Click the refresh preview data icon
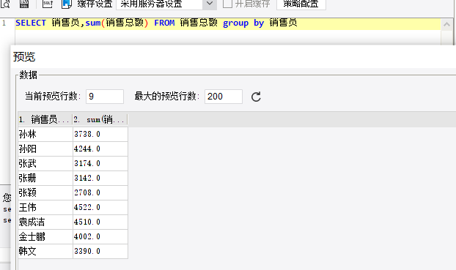456x270 pixels. coord(256,97)
